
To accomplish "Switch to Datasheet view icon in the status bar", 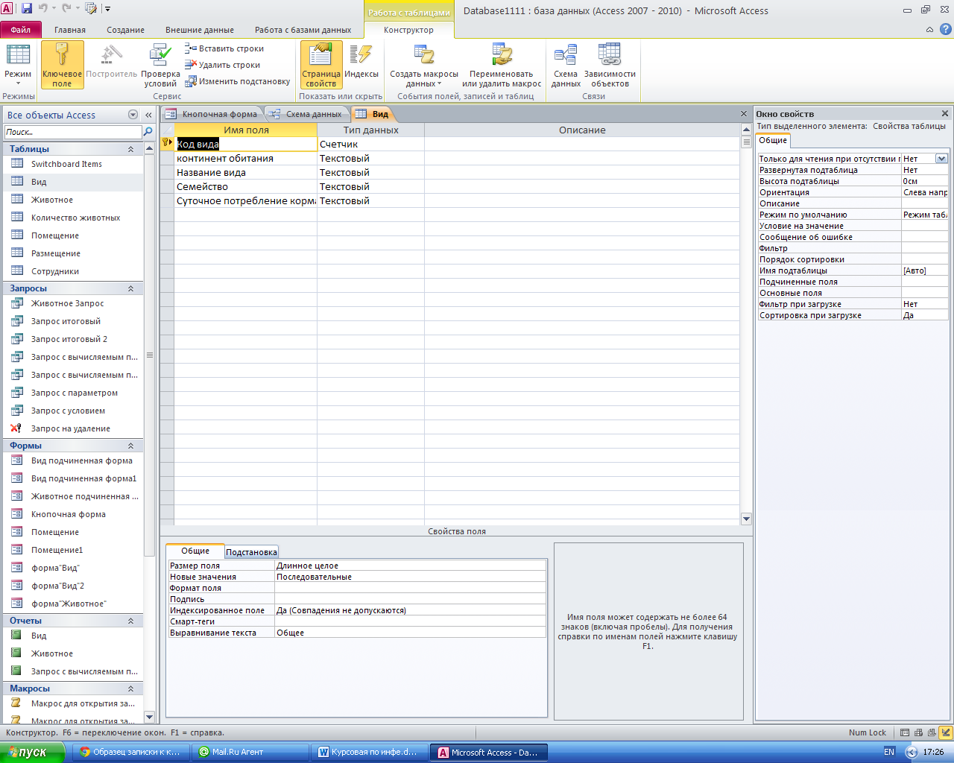I will (x=905, y=732).
